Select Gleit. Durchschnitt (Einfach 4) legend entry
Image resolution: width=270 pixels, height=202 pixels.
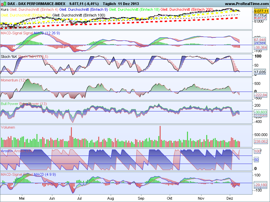coord(34,9)
